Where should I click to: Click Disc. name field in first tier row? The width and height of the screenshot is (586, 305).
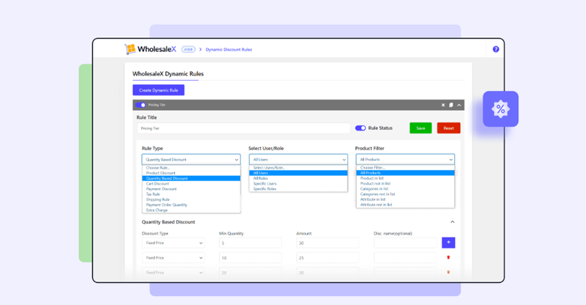[x=405, y=243]
